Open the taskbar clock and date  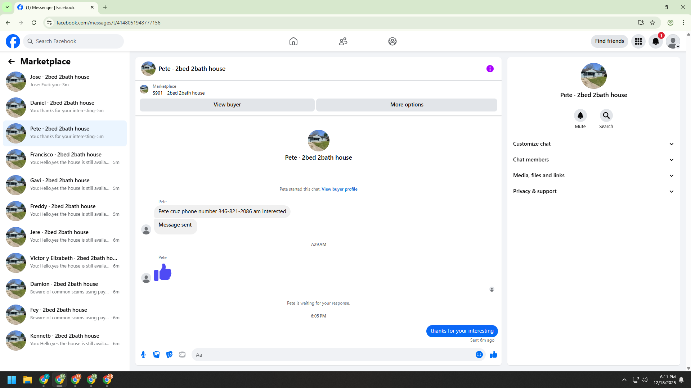665,380
